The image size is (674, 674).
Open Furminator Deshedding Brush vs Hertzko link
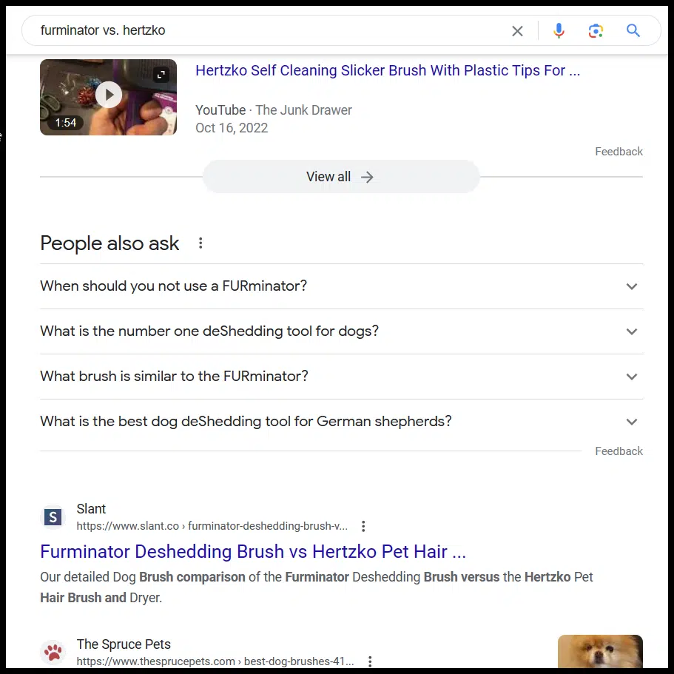click(x=253, y=552)
